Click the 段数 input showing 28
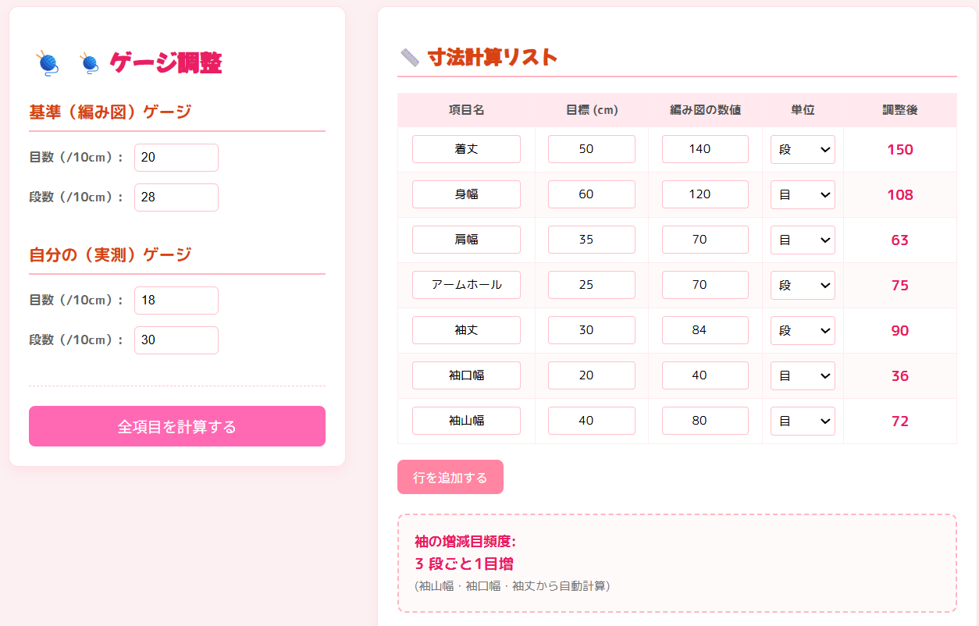Viewport: 979px width, 626px height. click(176, 197)
